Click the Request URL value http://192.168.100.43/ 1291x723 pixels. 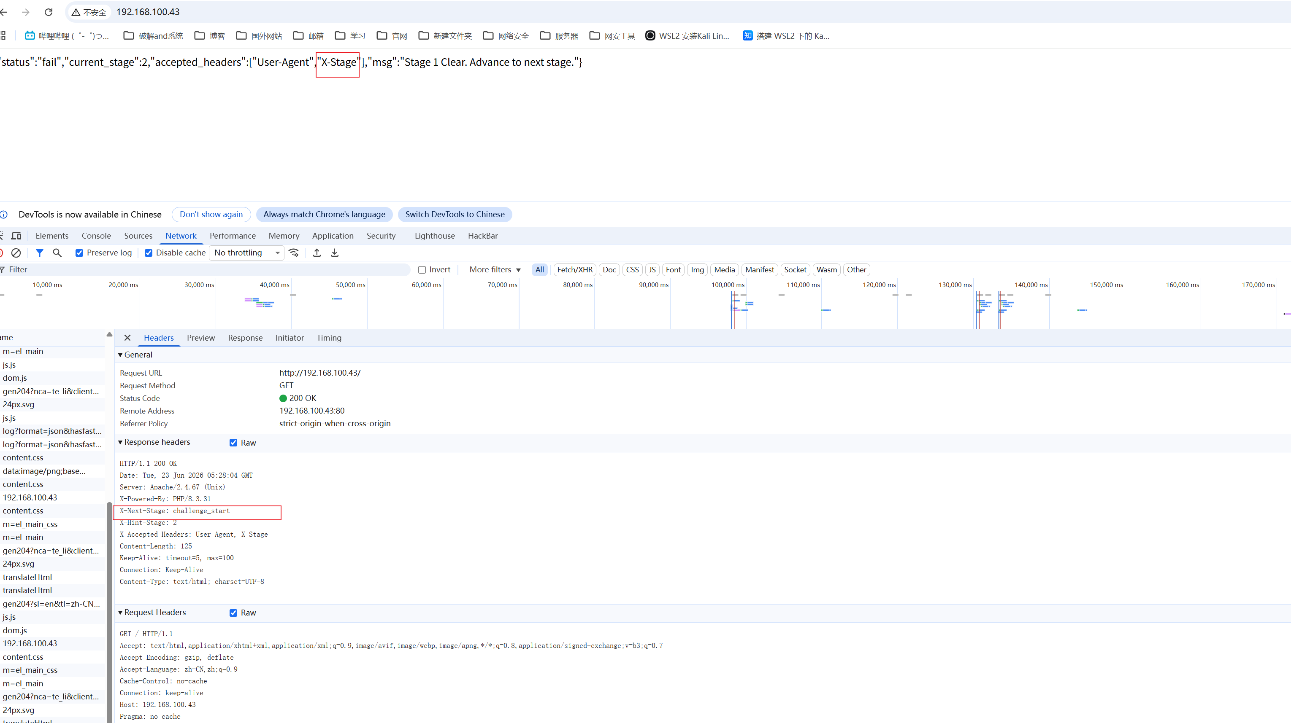[x=320, y=373]
